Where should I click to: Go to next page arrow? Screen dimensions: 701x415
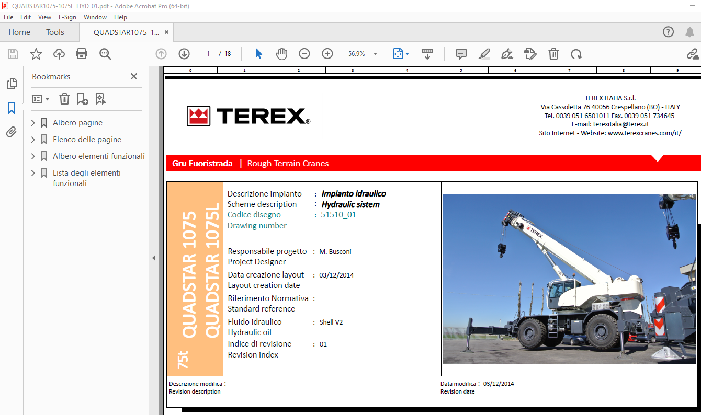click(x=184, y=54)
